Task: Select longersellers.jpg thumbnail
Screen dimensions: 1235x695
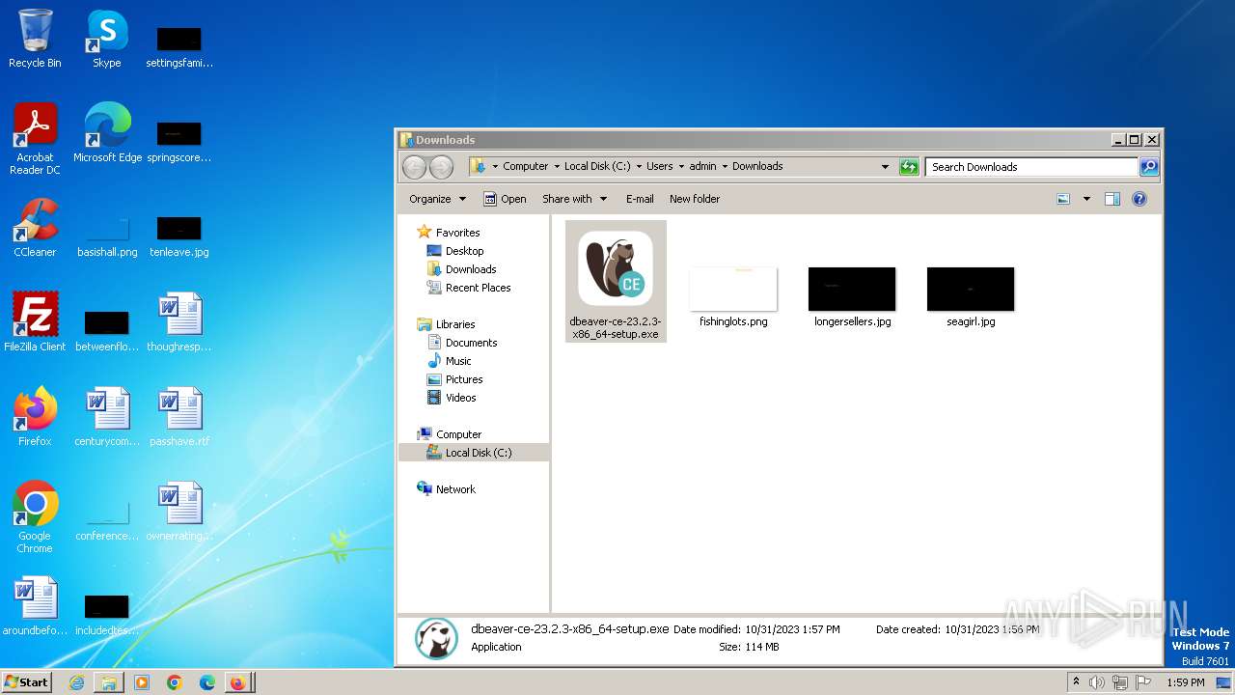Action: click(852, 297)
